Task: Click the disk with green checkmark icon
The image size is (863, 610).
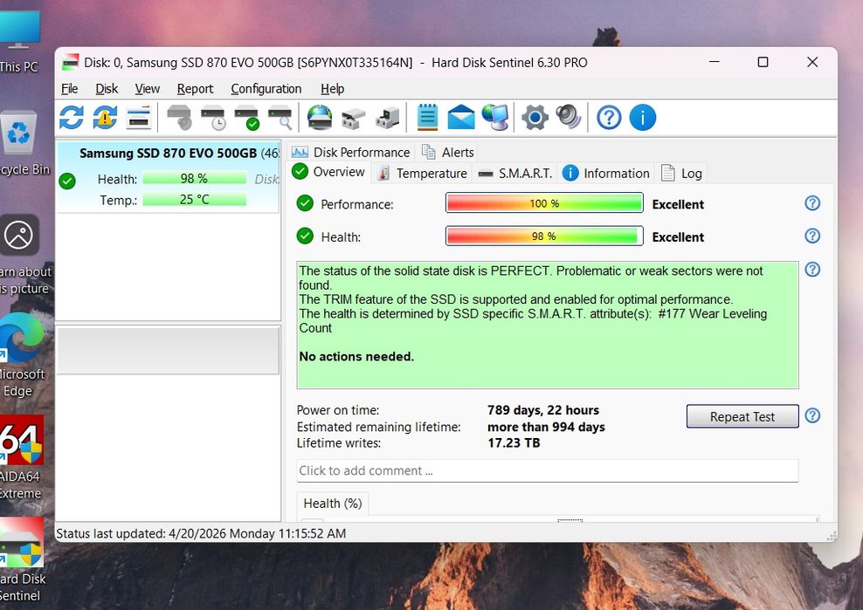Action: click(246, 117)
